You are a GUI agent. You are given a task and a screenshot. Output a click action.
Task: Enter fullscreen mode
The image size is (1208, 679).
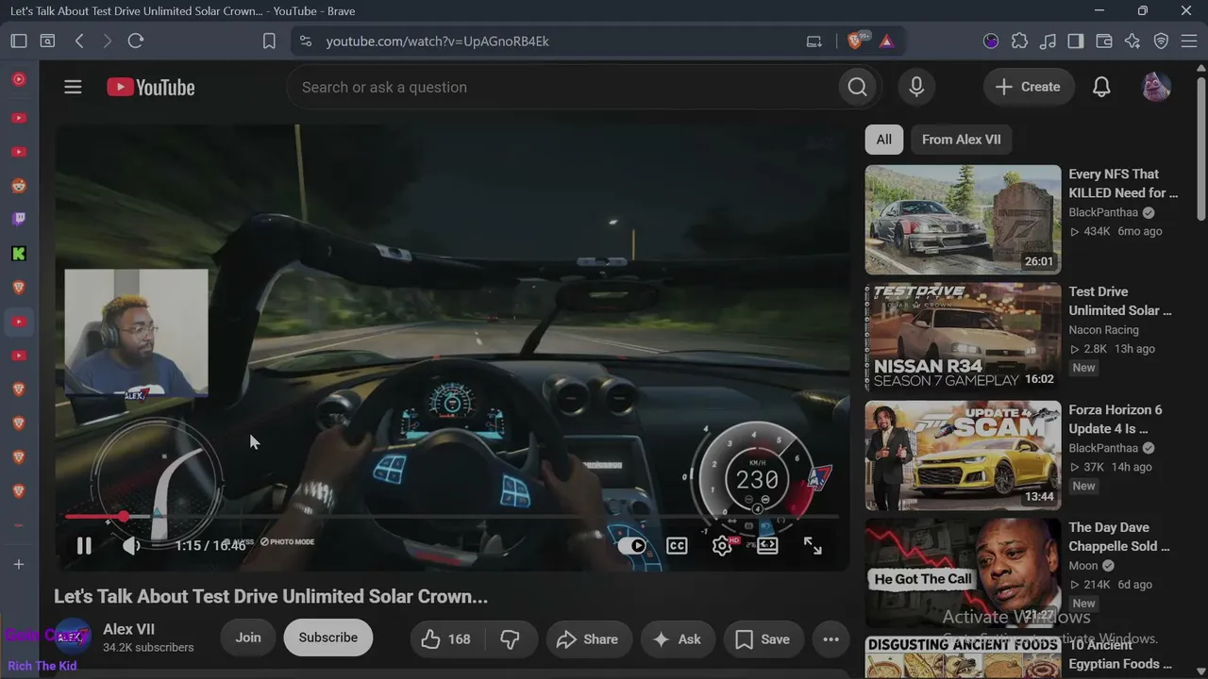[x=813, y=545]
